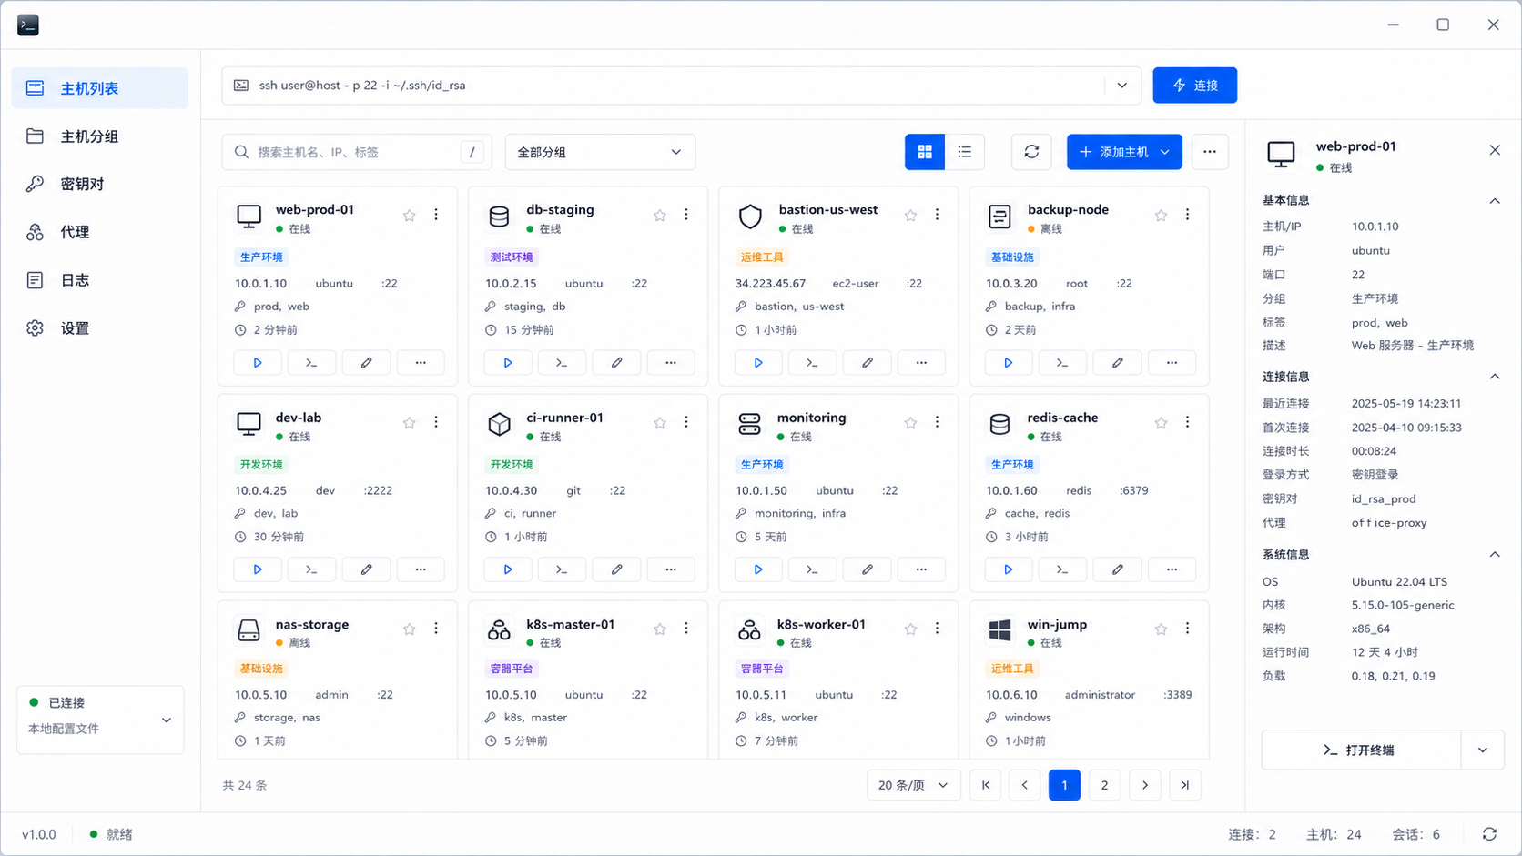The image size is (1522, 856).
Task: Open more actions on ci-runner-01 bottom row
Action: tap(671, 569)
